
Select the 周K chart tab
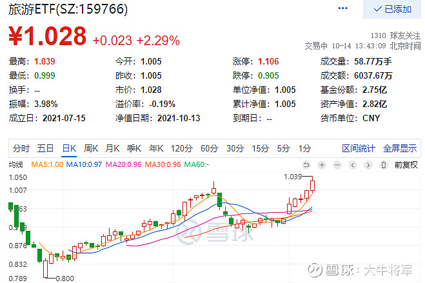(x=91, y=148)
